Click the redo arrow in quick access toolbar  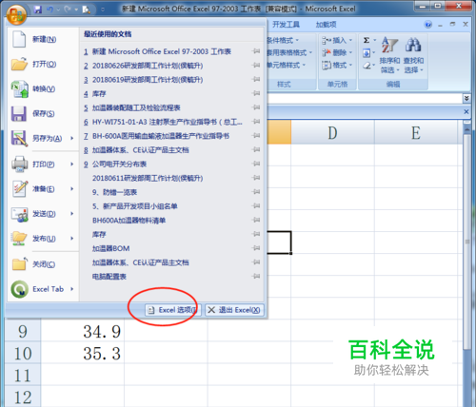coord(68,10)
